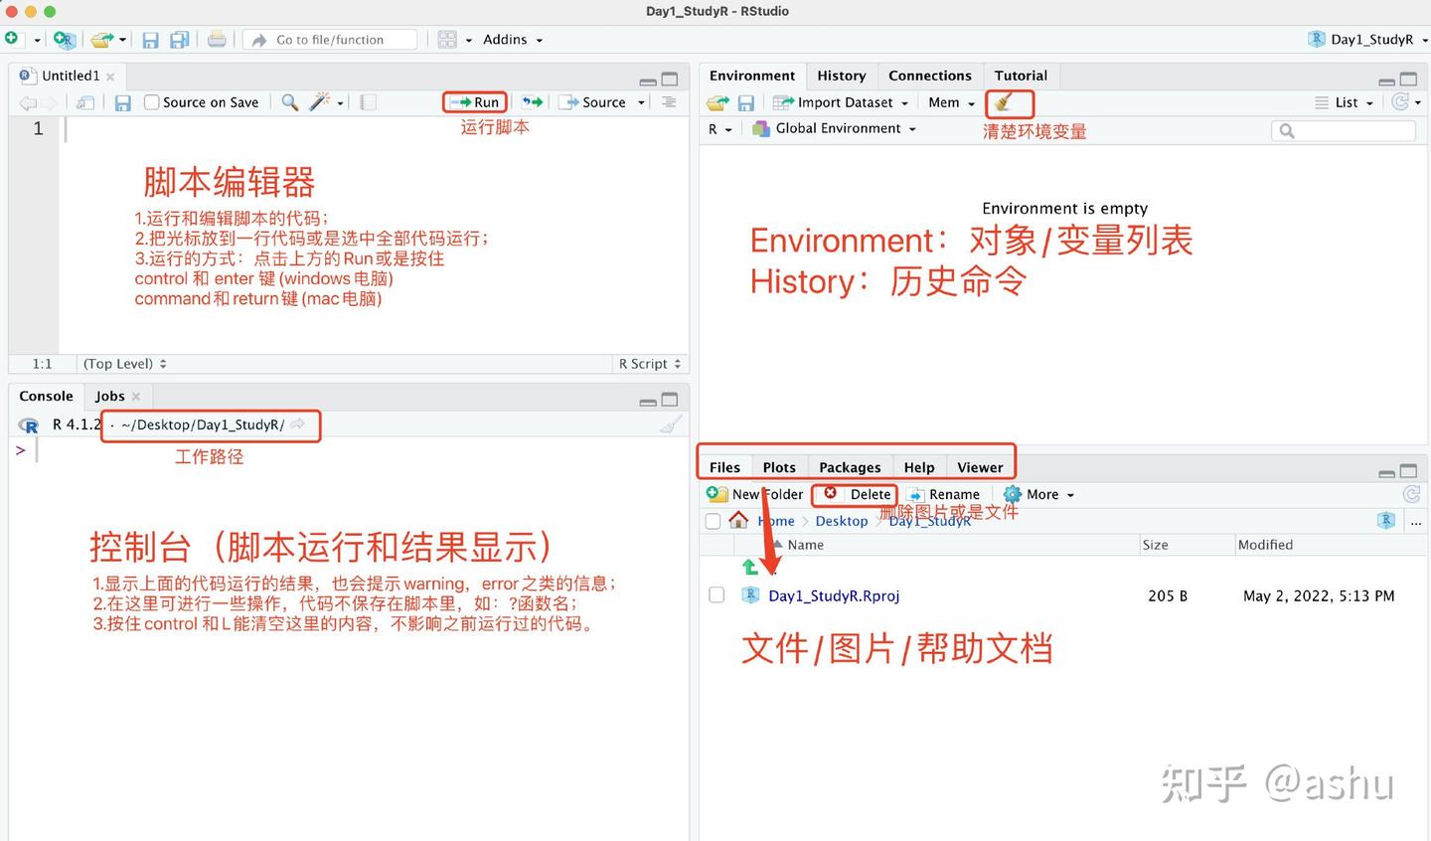Save current document in main toolbar
The width and height of the screenshot is (1431, 841).
[150, 40]
